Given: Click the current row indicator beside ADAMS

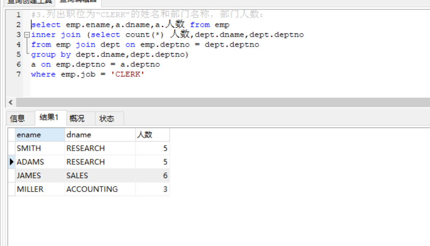Looking at the screenshot, I should pyautogui.click(x=12, y=162).
